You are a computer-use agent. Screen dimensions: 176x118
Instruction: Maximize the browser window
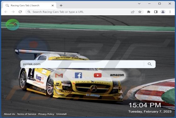[x=160, y=4]
